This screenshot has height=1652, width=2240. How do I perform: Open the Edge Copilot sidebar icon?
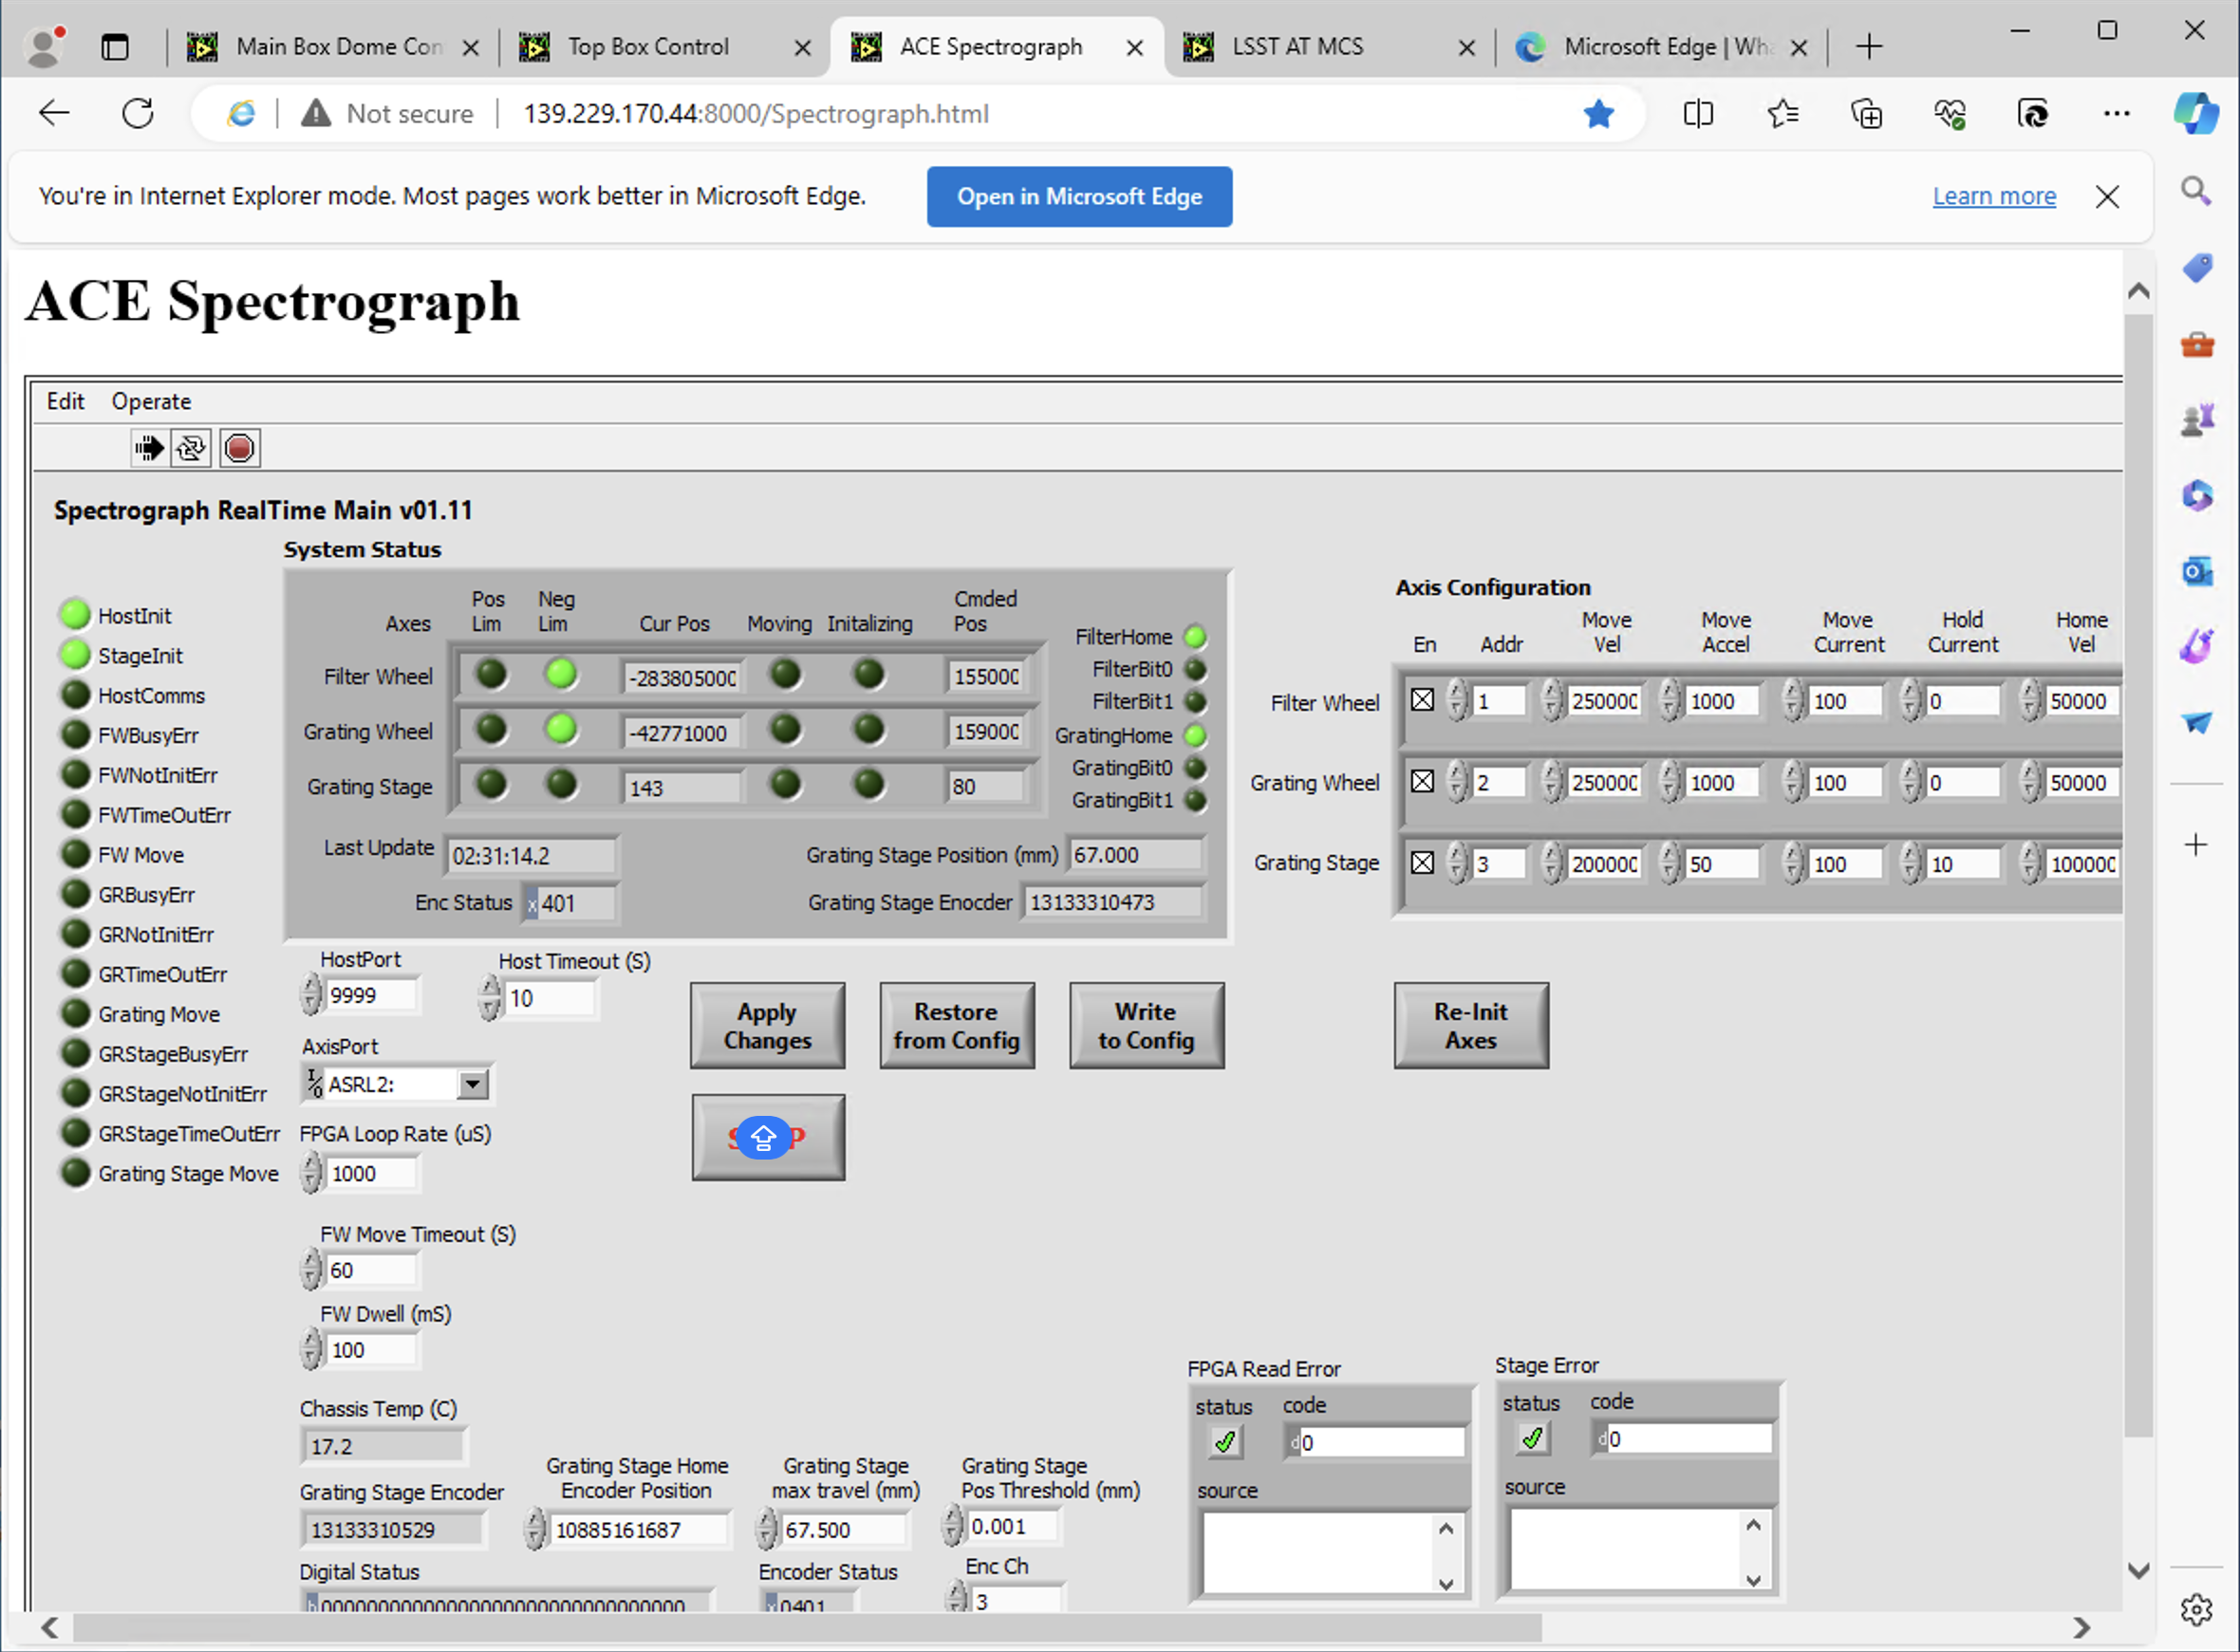click(x=2196, y=112)
